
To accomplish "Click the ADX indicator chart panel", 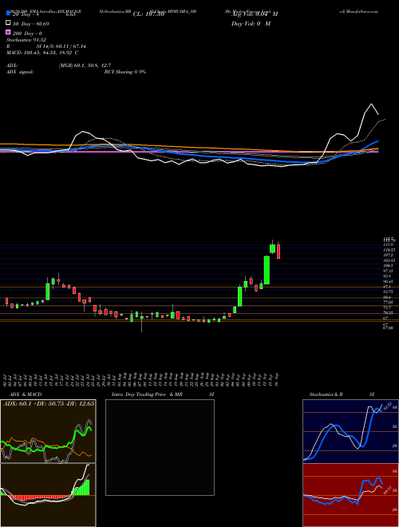I will point(48,431).
